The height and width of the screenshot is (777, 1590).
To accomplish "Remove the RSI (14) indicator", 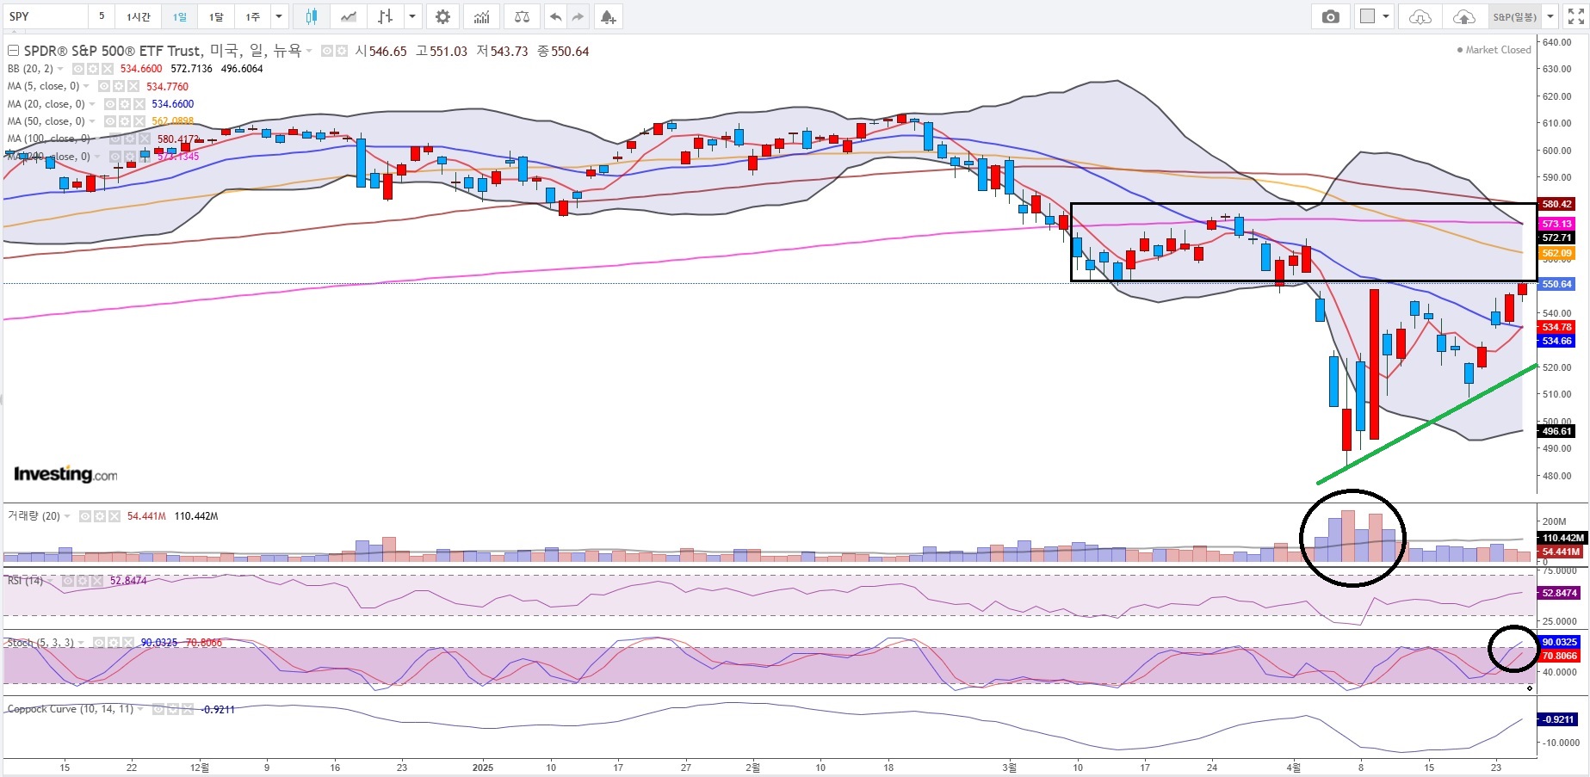I will pyautogui.click(x=96, y=581).
